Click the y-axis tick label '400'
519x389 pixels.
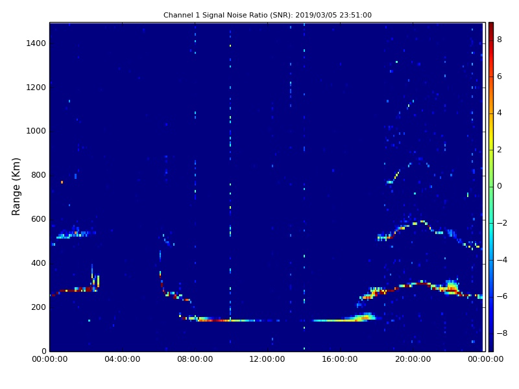pyautogui.click(x=38, y=263)
